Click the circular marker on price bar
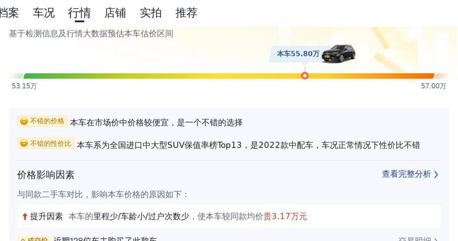The height and width of the screenshot is (241, 458). click(x=305, y=76)
